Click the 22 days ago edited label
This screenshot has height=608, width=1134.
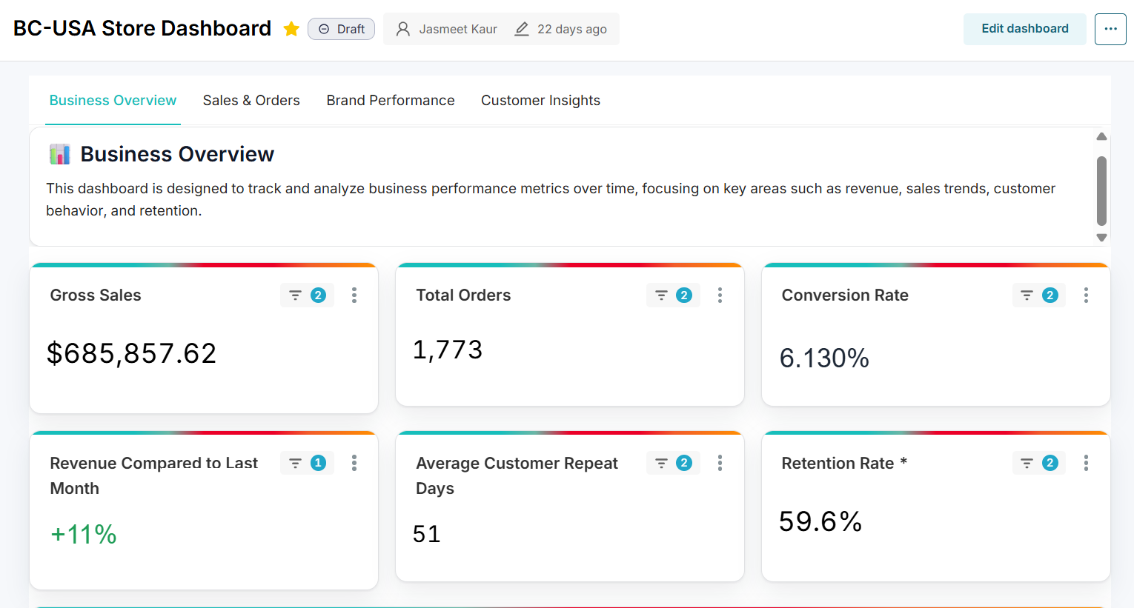560,29
